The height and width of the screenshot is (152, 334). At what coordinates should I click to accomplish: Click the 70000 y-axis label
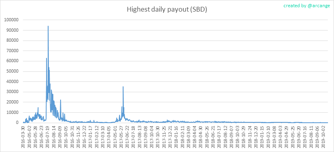tap(12, 51)
